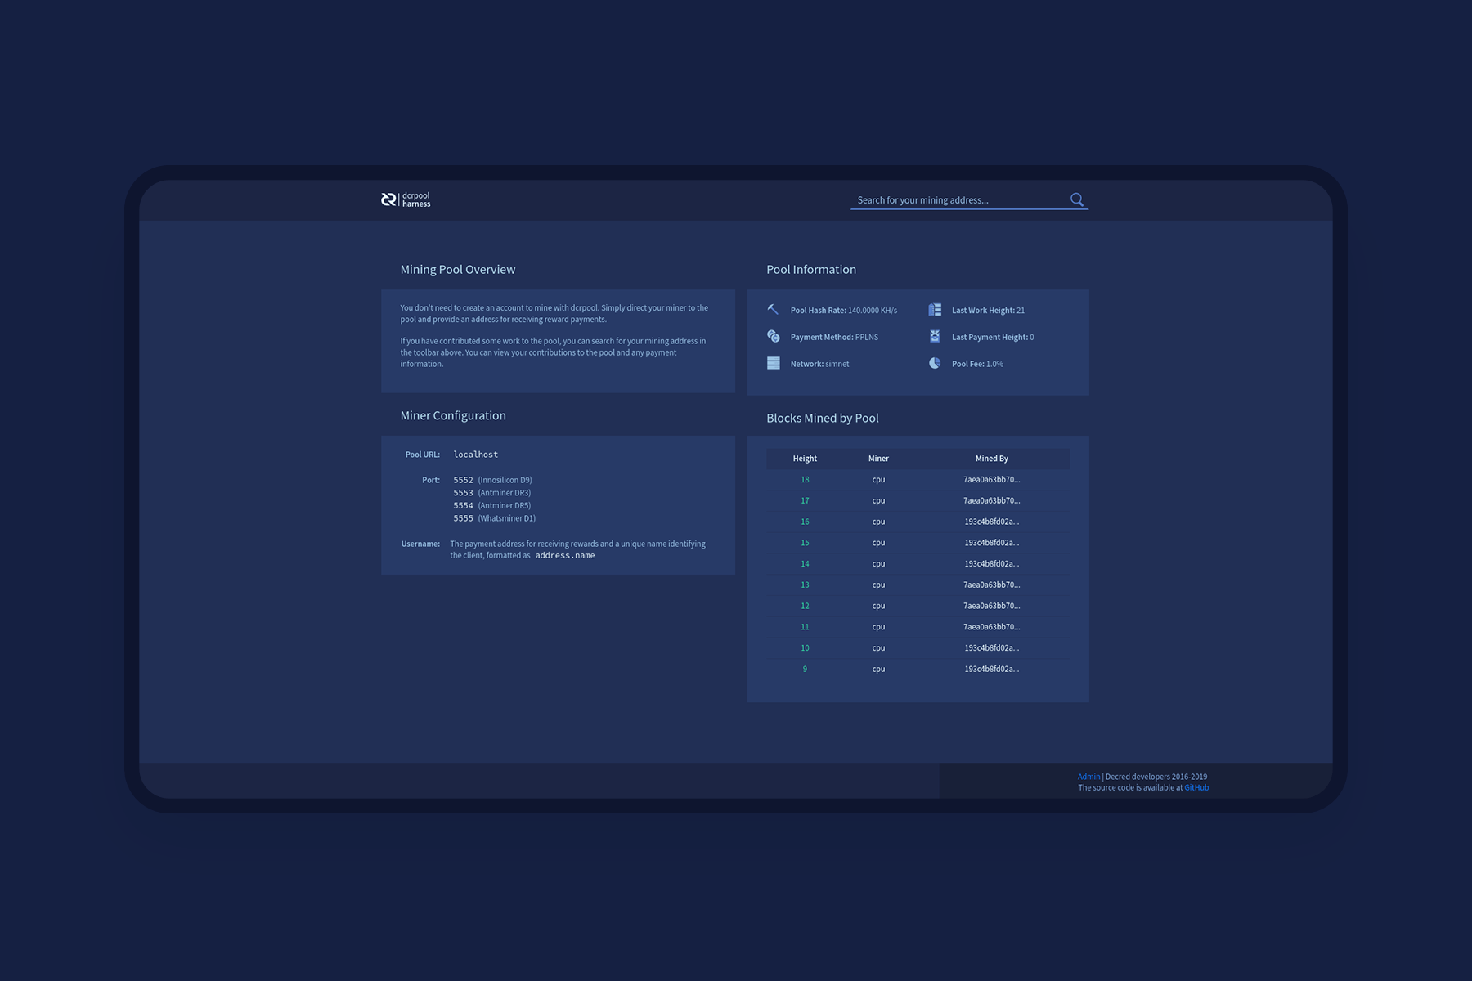Click the Pool Information heading
1472x981 pixels.
pyautogui.click(x=811, y=270)
